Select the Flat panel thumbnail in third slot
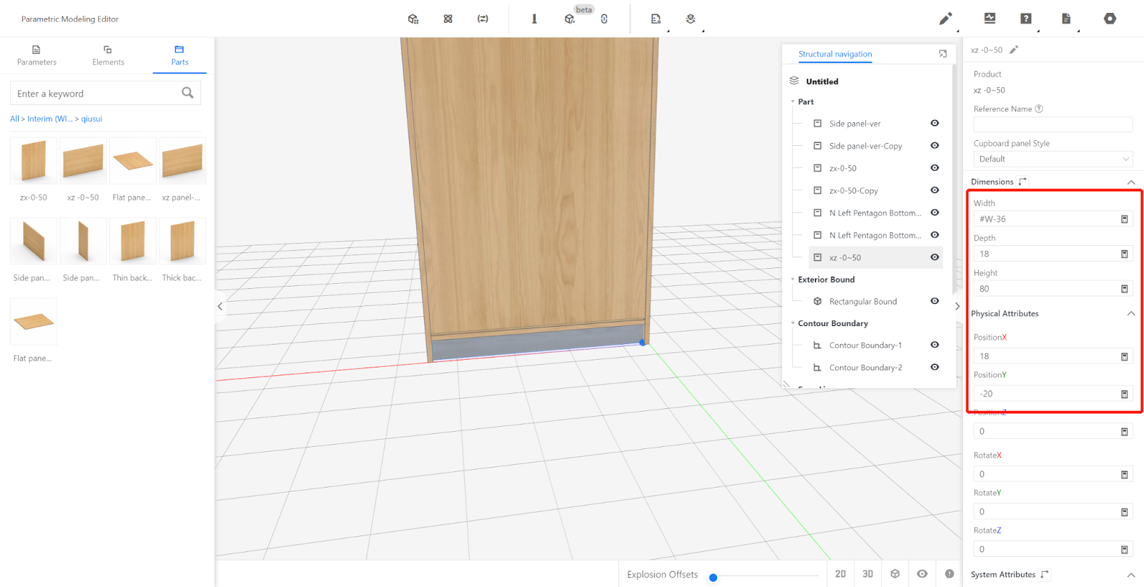 coord(133,161)
